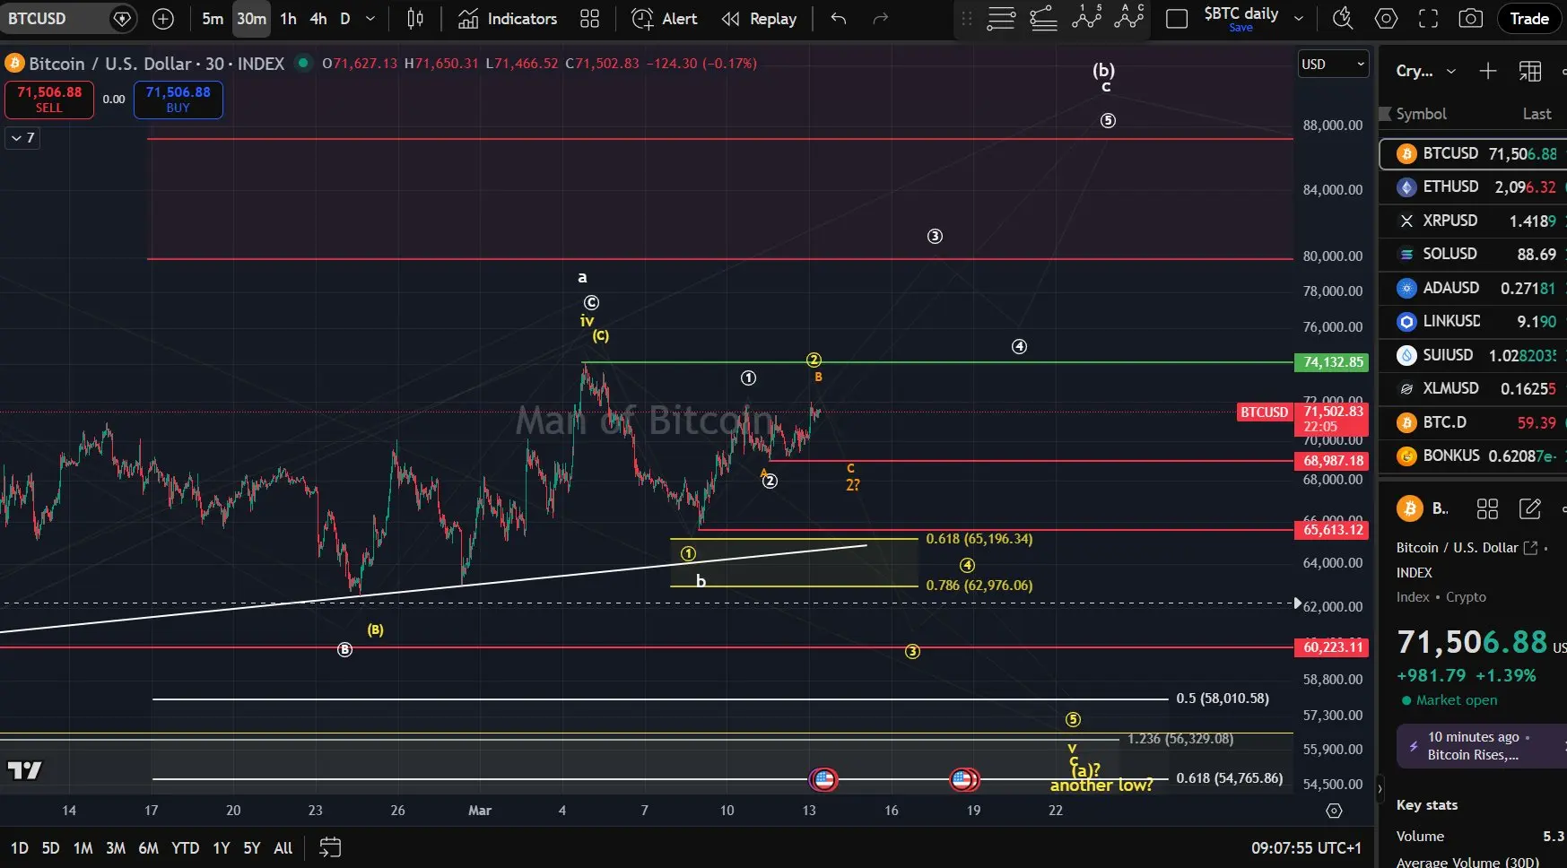Redo the chart action
Screen dimensions: 1567x868
881,19
